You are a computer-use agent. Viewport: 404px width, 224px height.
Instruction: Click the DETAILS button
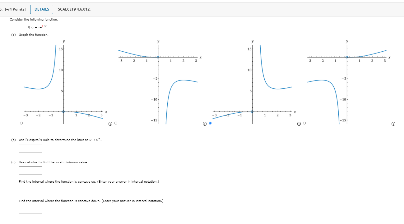point(41,9)
